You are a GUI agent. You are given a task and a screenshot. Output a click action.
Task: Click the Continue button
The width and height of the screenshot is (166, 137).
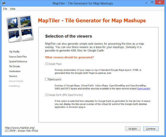point(151,129)
